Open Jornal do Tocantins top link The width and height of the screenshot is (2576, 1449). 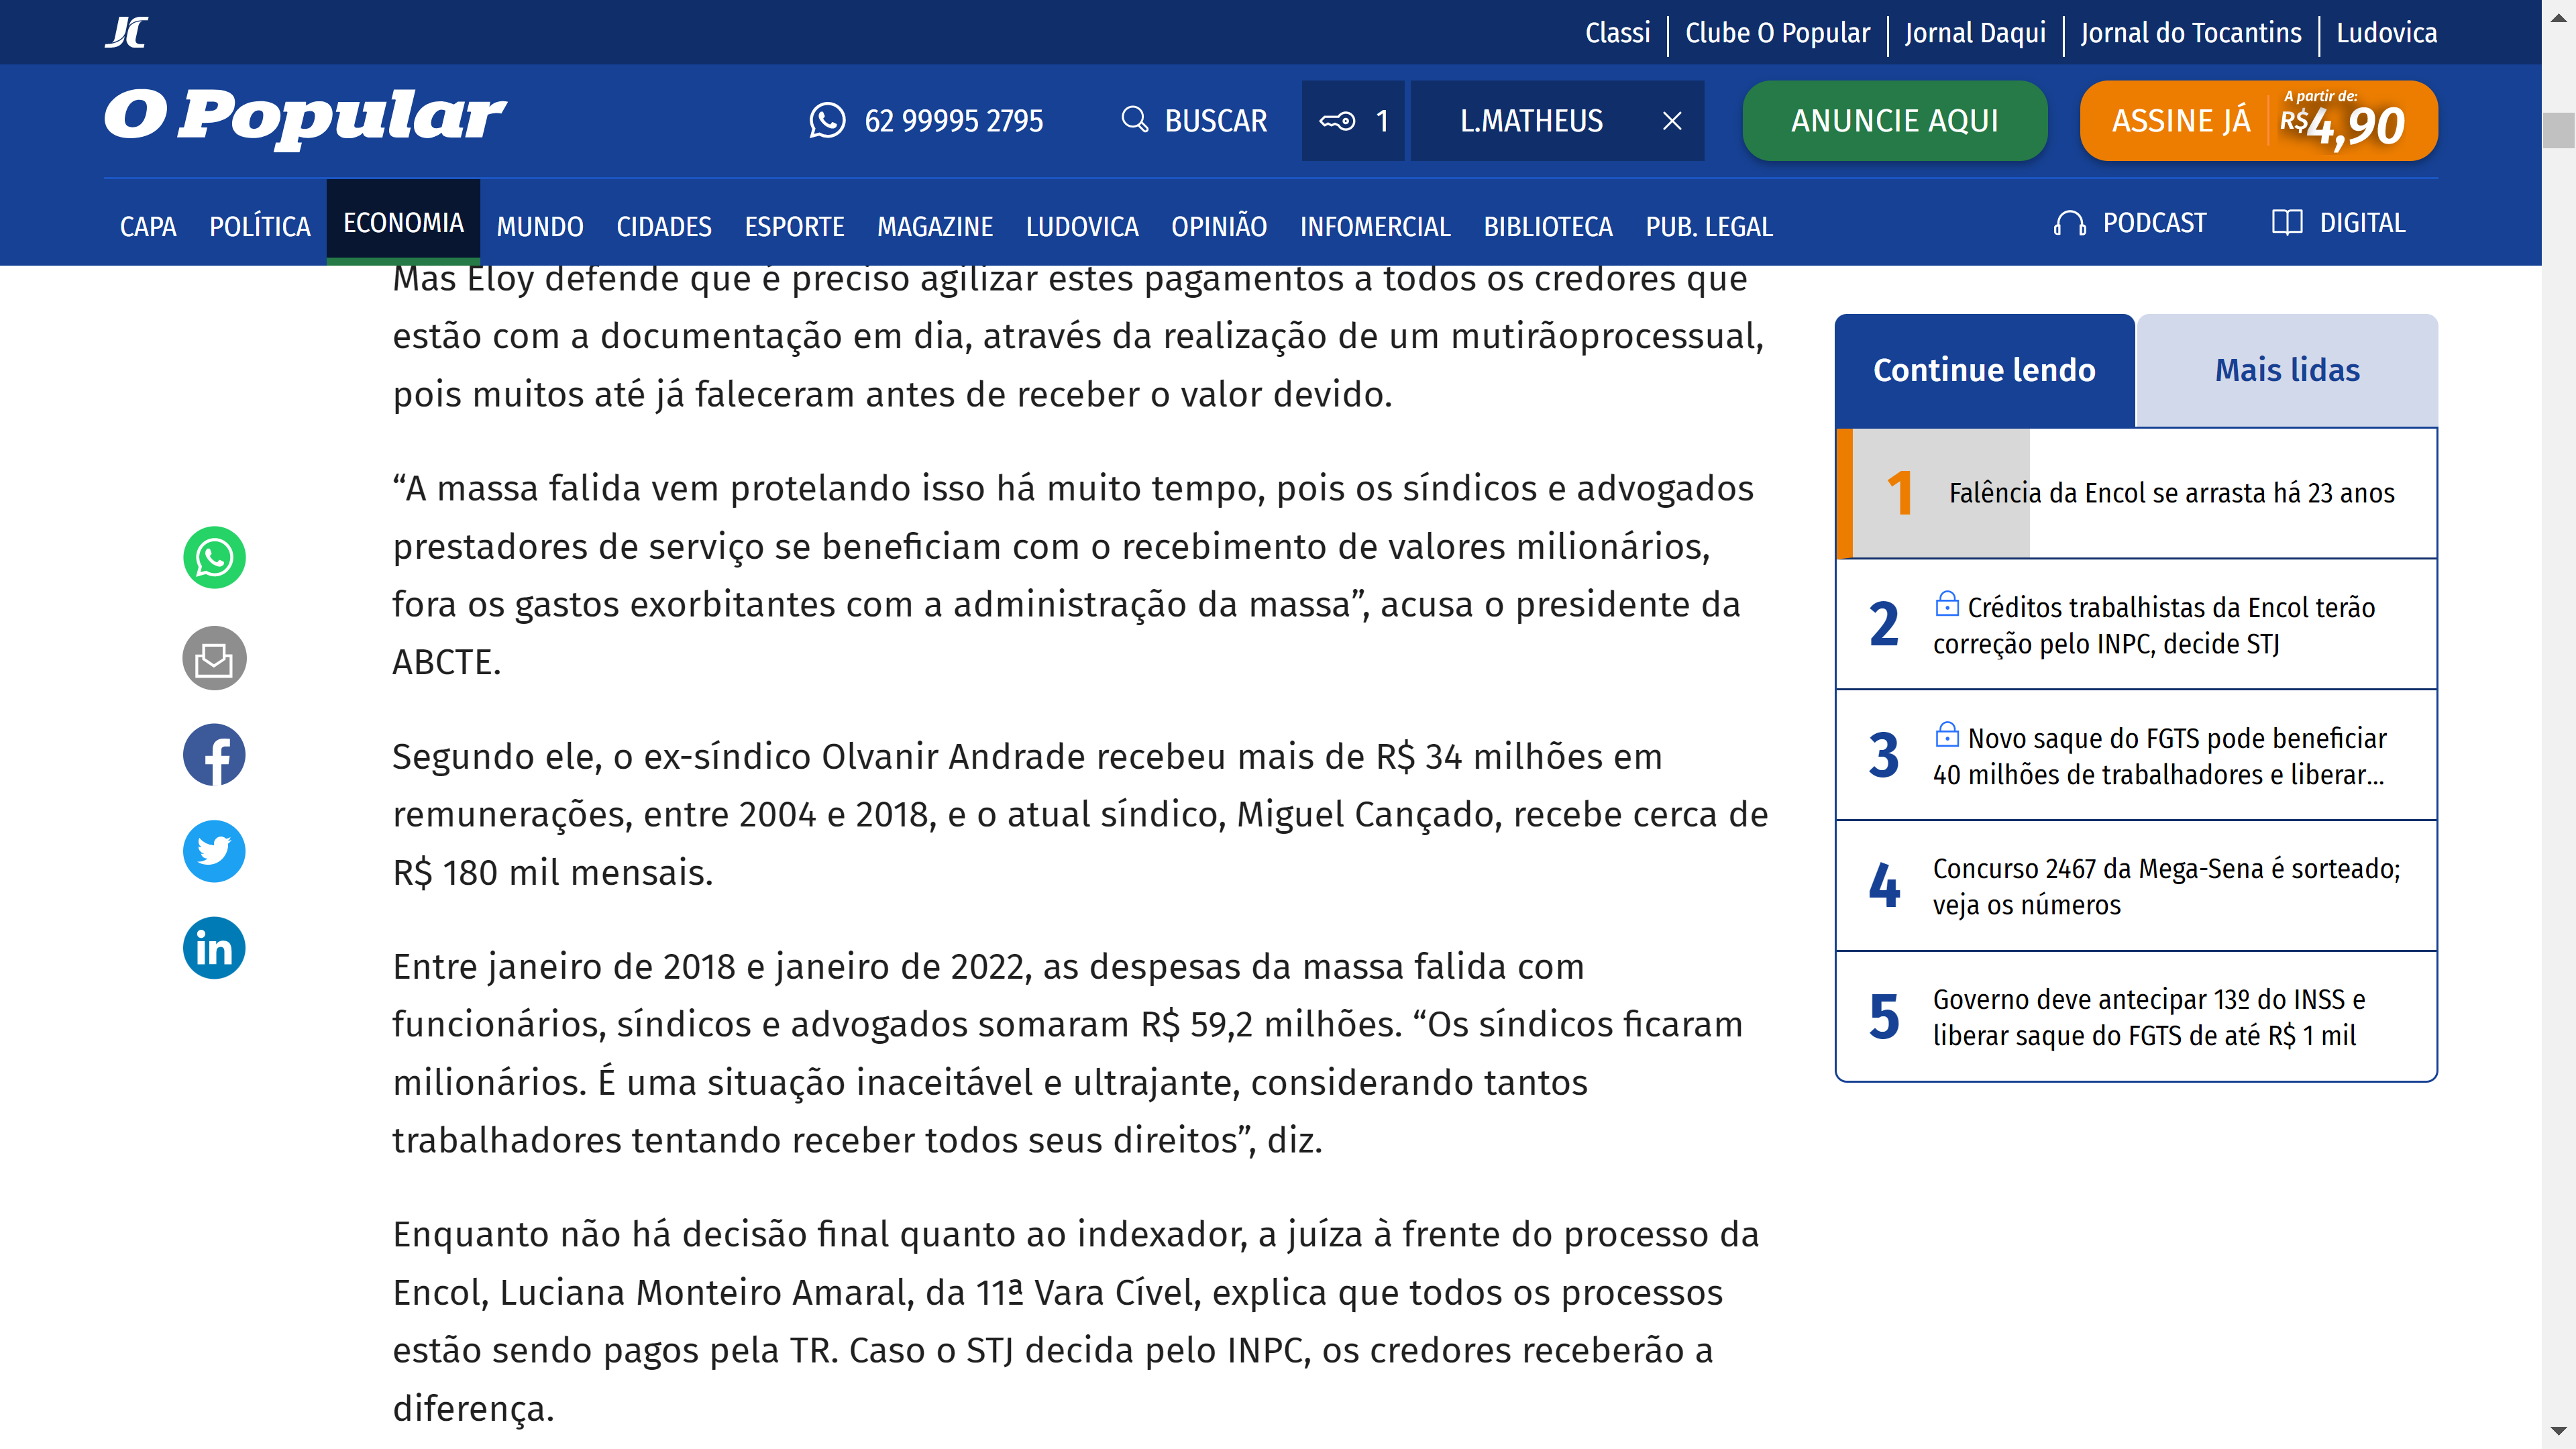click(2190, 33)
